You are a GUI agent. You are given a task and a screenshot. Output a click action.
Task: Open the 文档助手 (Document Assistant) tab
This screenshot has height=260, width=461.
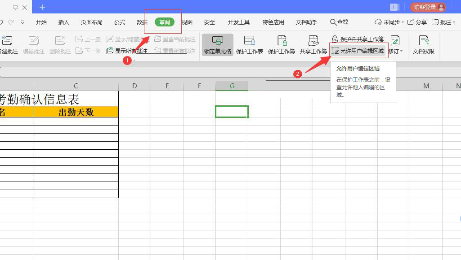pyautogui.click(x=307, y=22)
